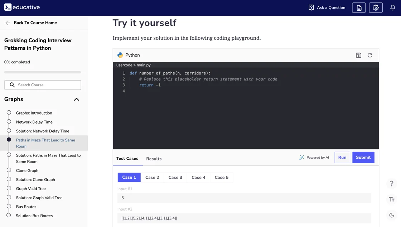
Task: Open the notes document icon
Action: (359, 8)
